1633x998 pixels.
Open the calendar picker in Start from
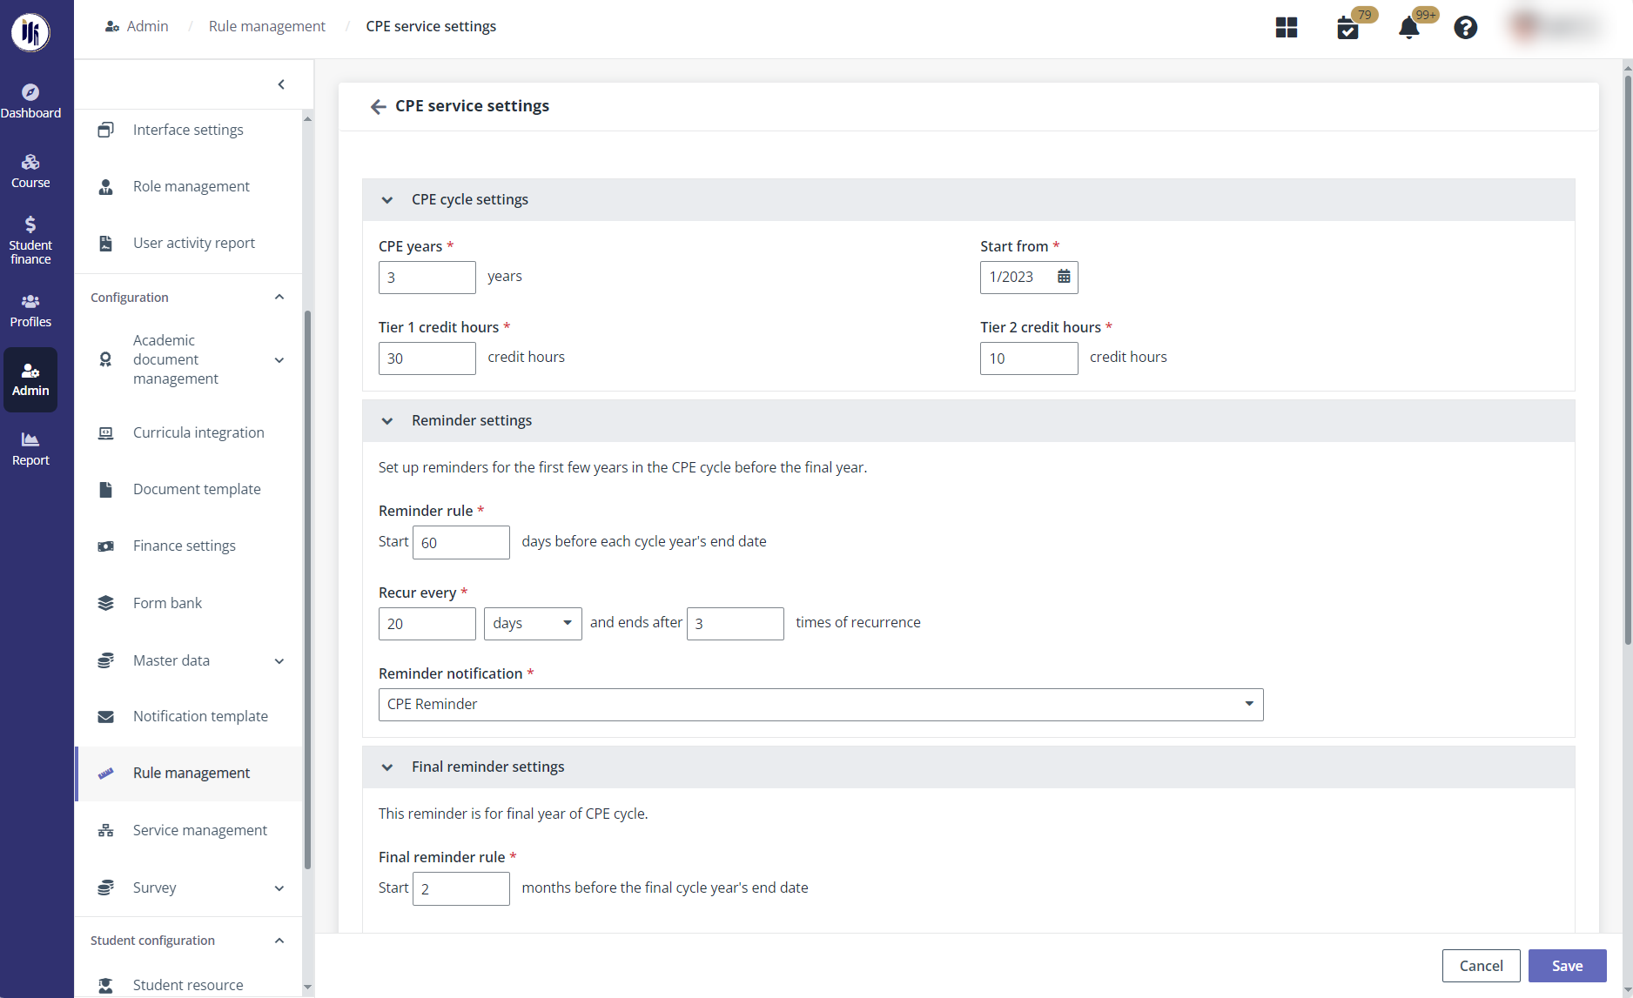pyautogui.click(x=1064, y=277)
